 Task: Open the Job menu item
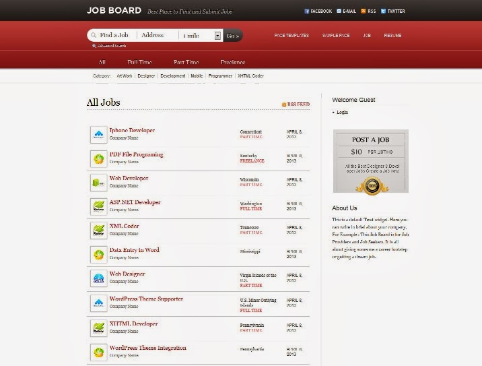point(367,36)
